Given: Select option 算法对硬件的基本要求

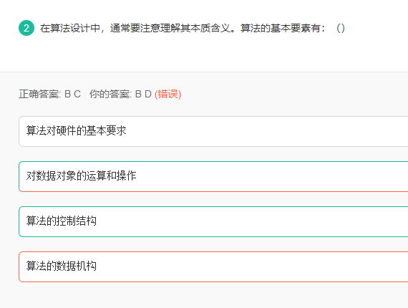Looking at the screenshot, I should [213, 131].
